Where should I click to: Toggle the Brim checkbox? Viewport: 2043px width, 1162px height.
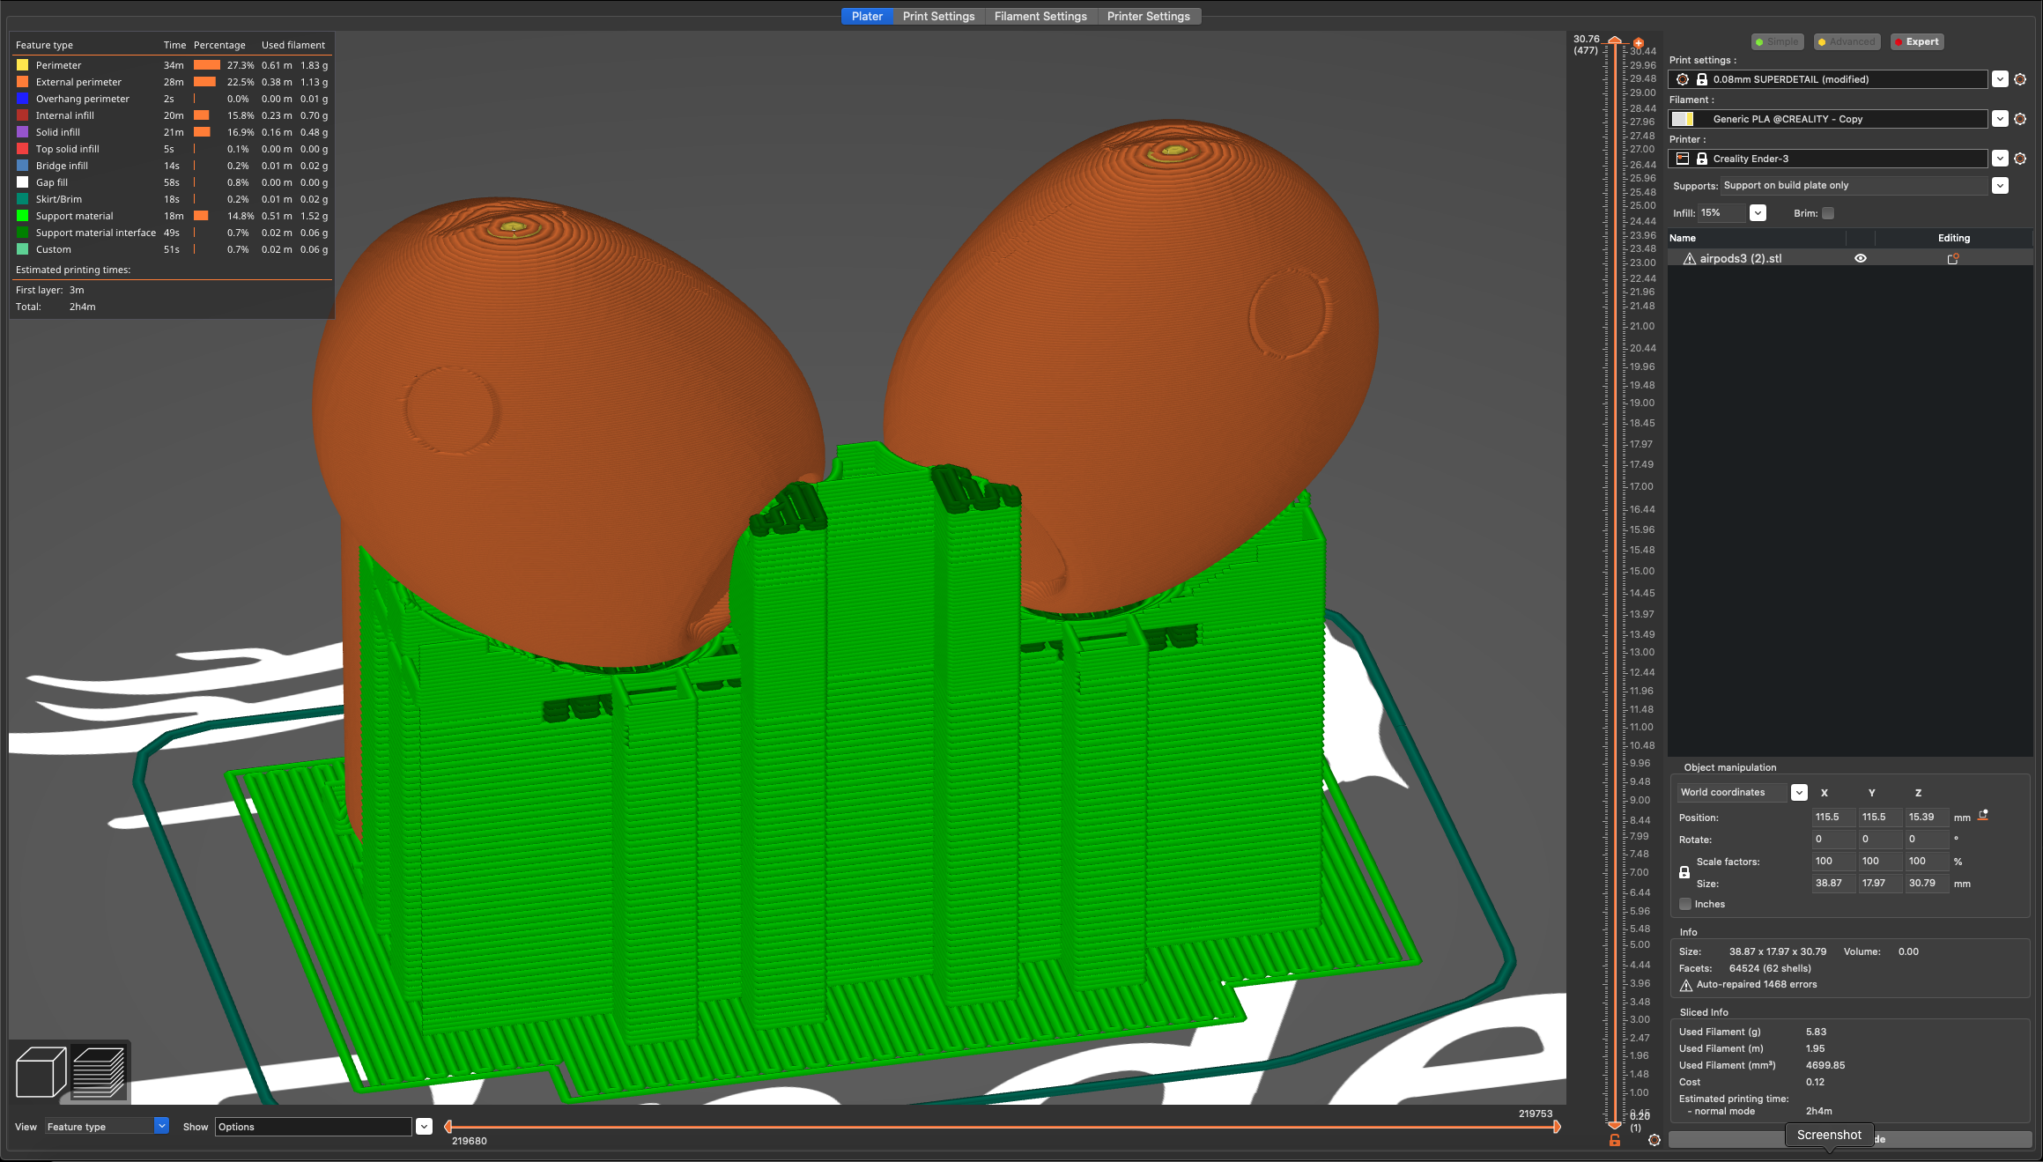tap(1828, 213)
